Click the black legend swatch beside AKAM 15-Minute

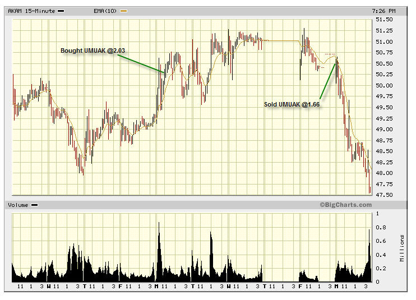[61, 11]
